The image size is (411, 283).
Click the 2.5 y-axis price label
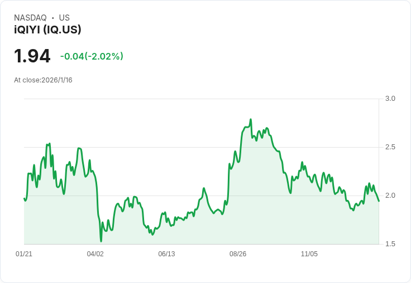pyautogui.click(x=390, y=147)
